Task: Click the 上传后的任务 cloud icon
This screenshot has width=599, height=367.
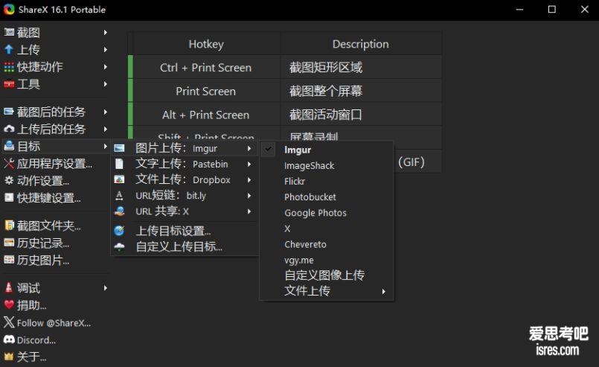Action: click(9, 129)
